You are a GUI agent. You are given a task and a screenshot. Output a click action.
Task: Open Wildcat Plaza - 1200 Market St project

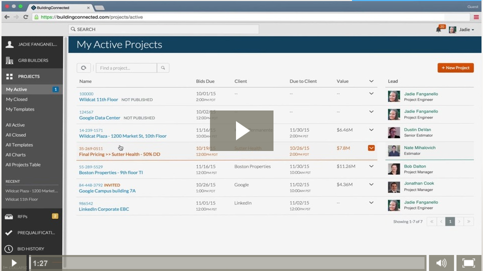pos(122,136)
